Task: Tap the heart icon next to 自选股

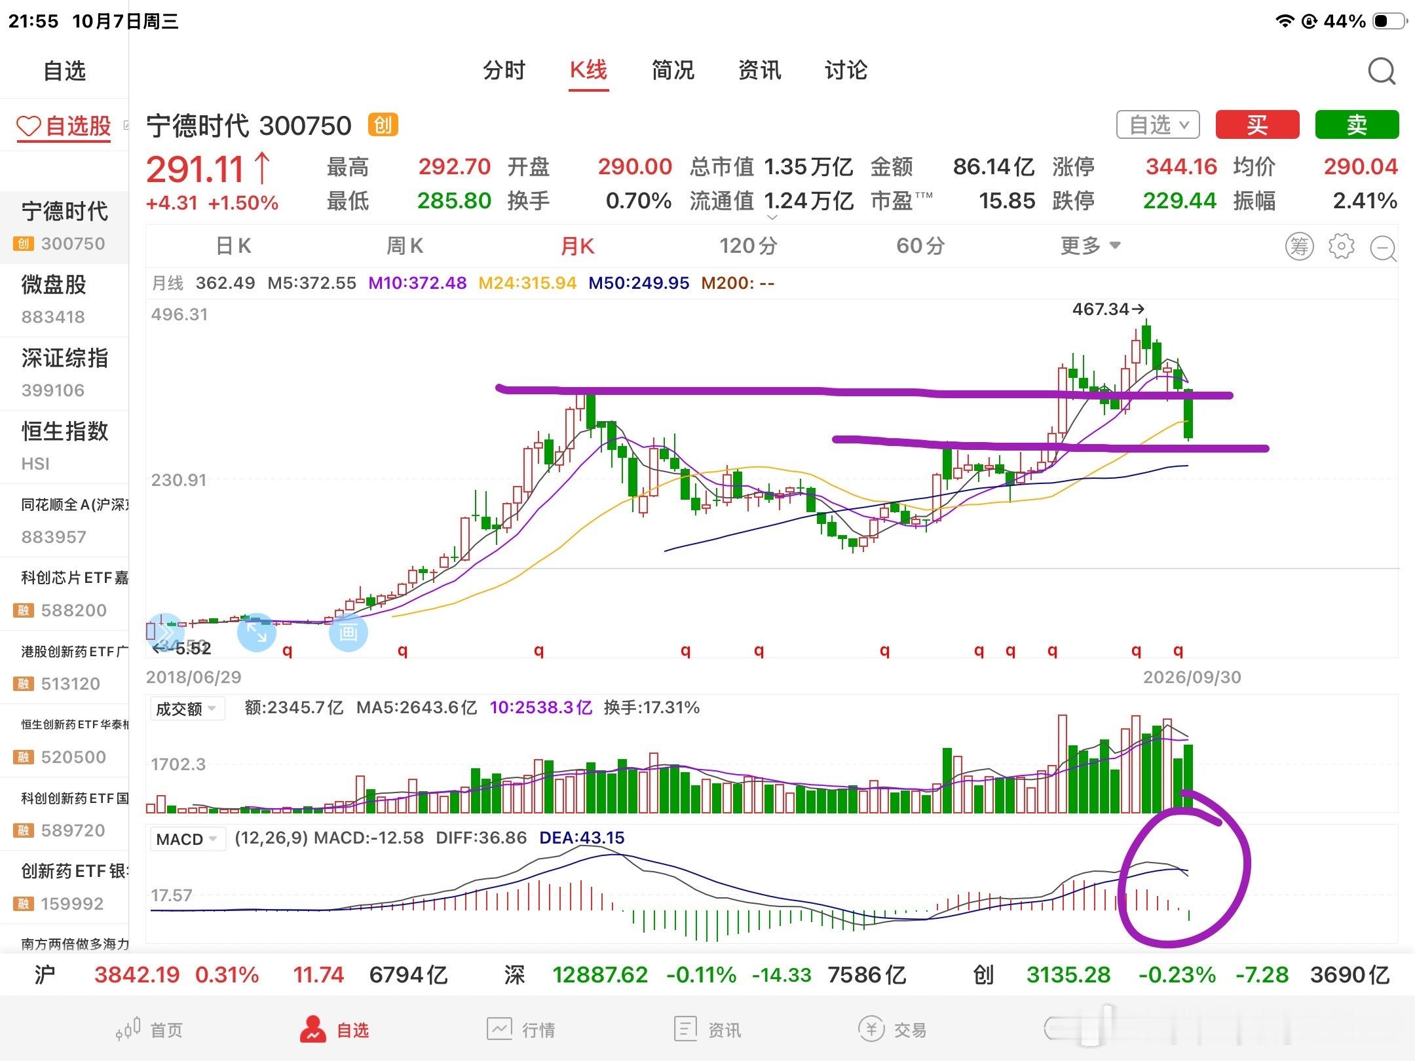Action: tap(29, 126)
